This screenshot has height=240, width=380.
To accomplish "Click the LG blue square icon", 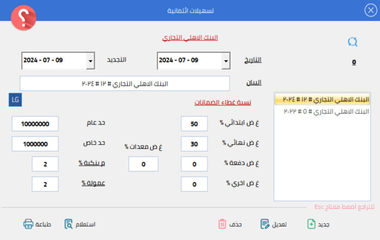I will coord(15,100).
